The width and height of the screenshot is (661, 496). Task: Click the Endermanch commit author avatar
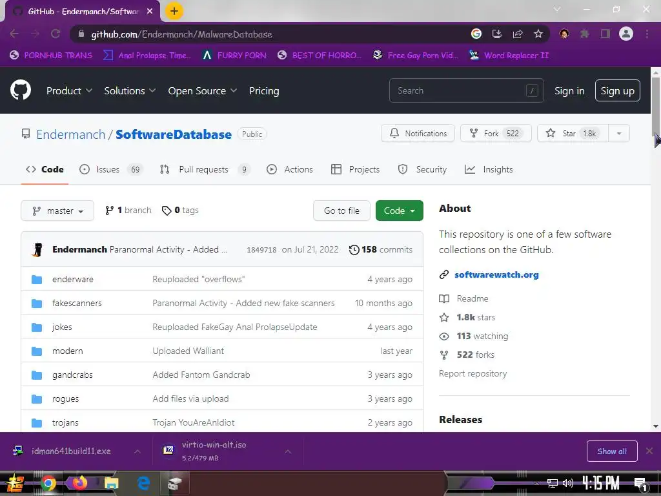[x=37, y=249]
